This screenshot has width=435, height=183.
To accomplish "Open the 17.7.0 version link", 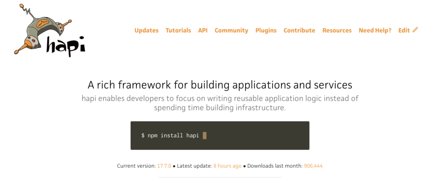I will coord(164,166).
